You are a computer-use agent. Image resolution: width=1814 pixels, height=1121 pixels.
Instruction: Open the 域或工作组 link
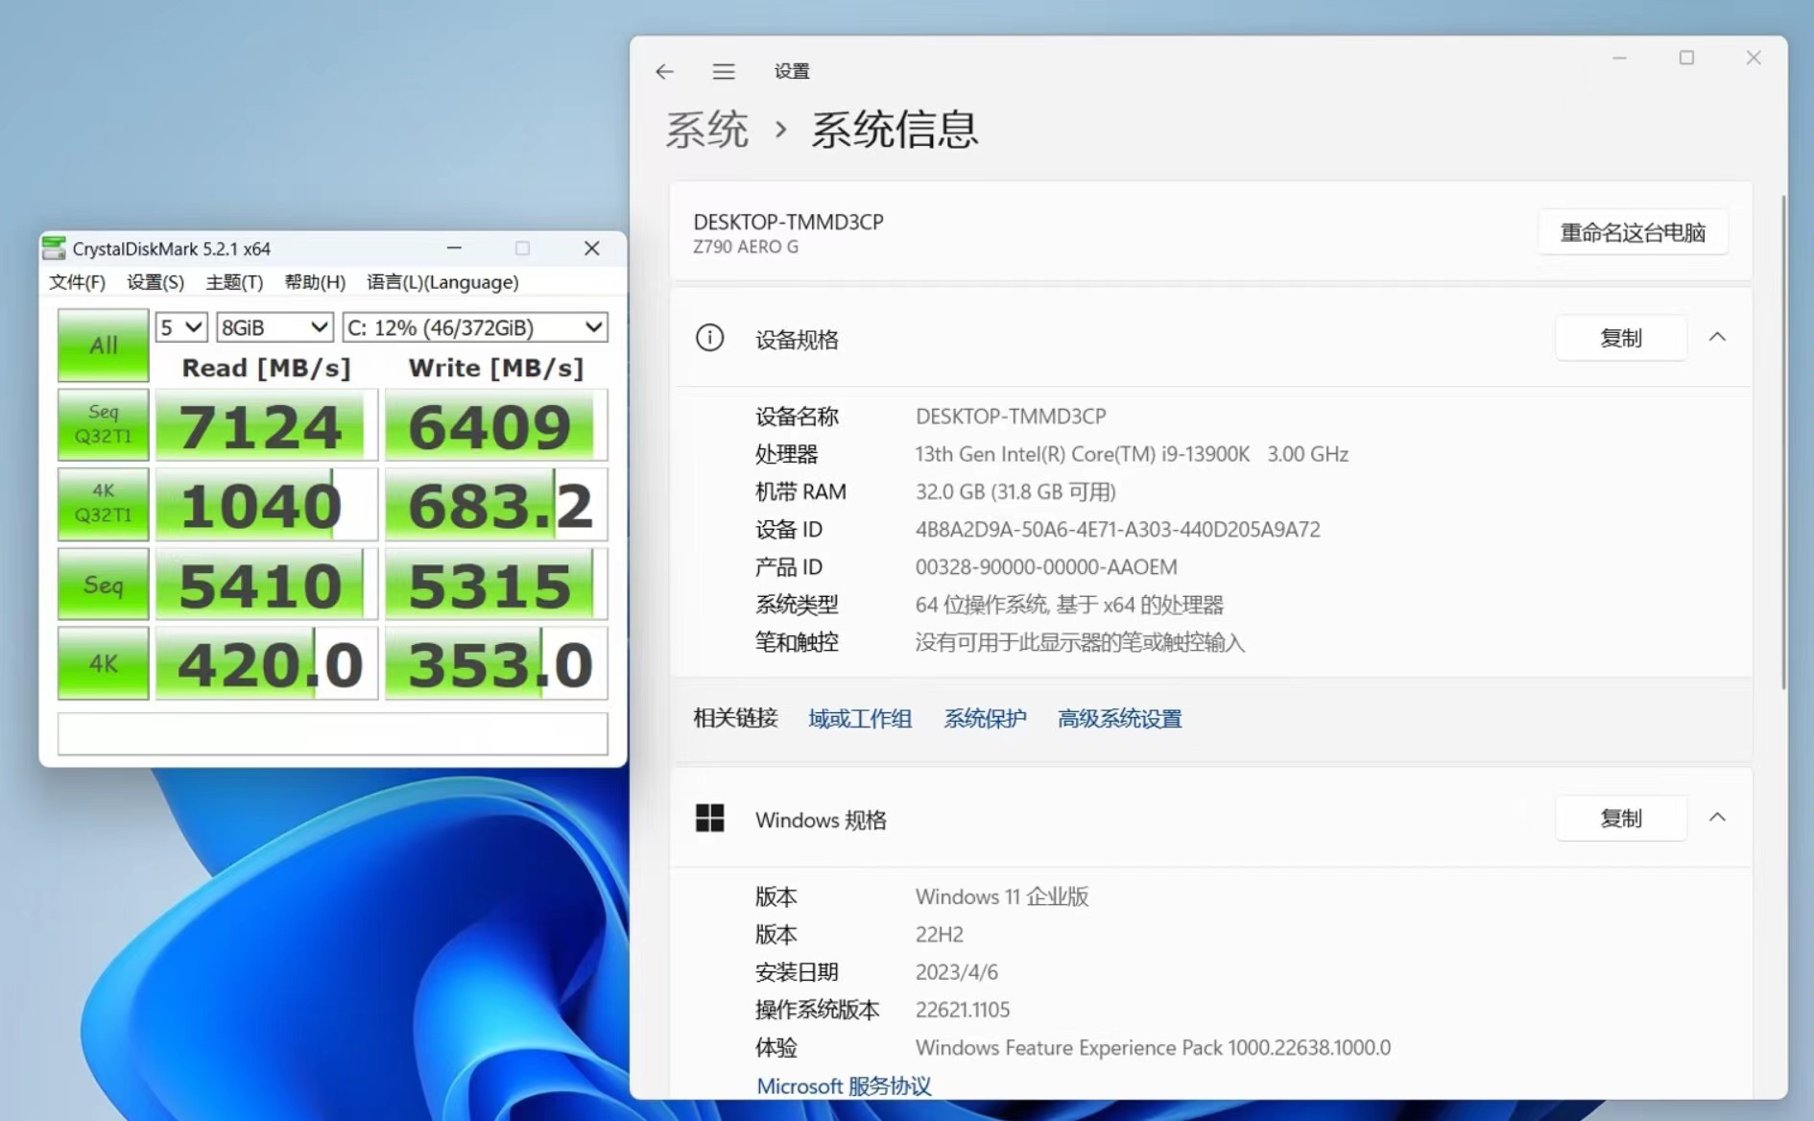[x=860, y=719]
